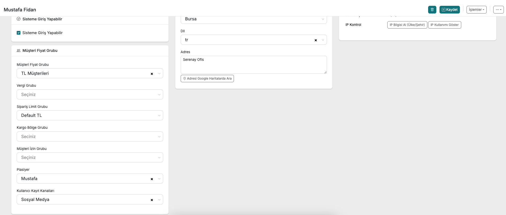Uncheck Sisteme Giriş Yapabilir checkbox
This screenshot has width=506, height=215.
[19, 33]
